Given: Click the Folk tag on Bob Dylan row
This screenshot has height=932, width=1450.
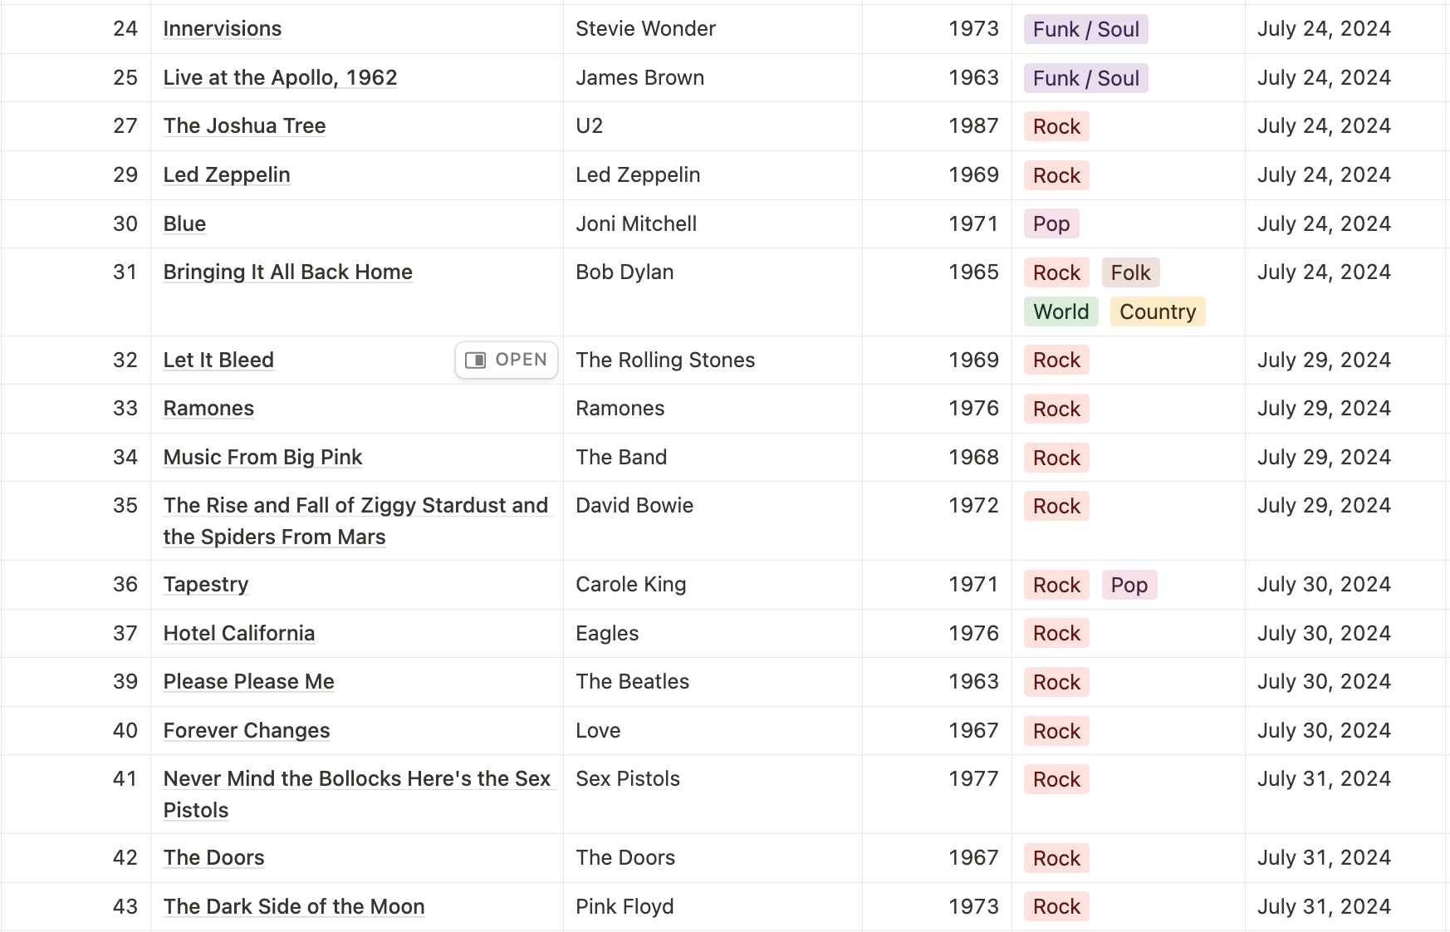Looking at the screenshot, I should (1130, 273).
